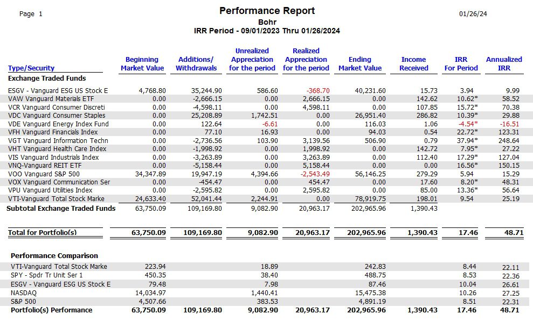Screen dimensions: 533x321
Task: Click VOO ending market value 56,146.25
Action: tap(371, 174)
